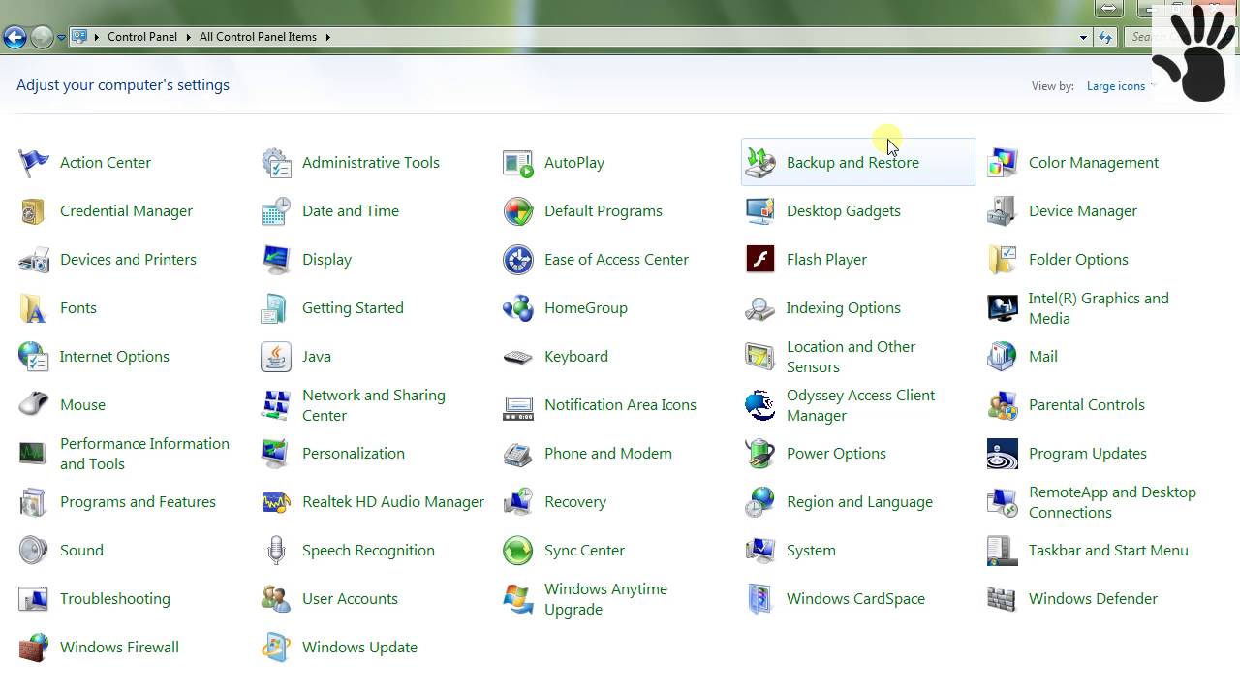
Task: Open the Program Updates link
Action: tap(1088, 454)
